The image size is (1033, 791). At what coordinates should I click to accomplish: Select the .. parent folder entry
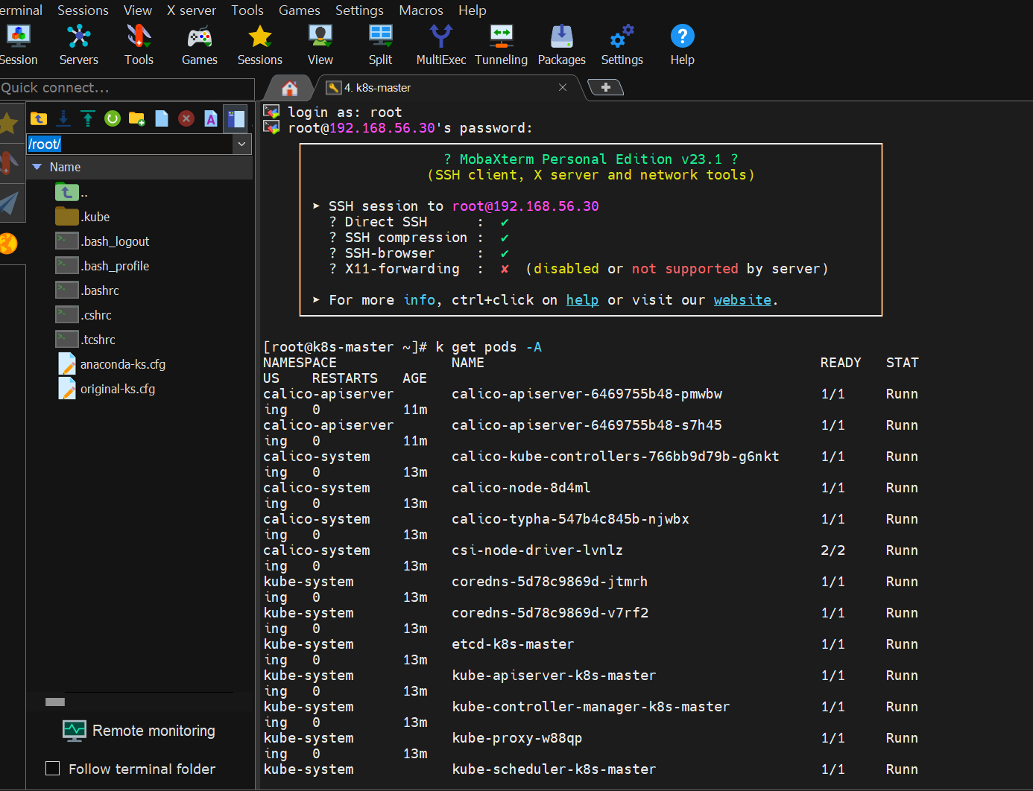[72, 192]
